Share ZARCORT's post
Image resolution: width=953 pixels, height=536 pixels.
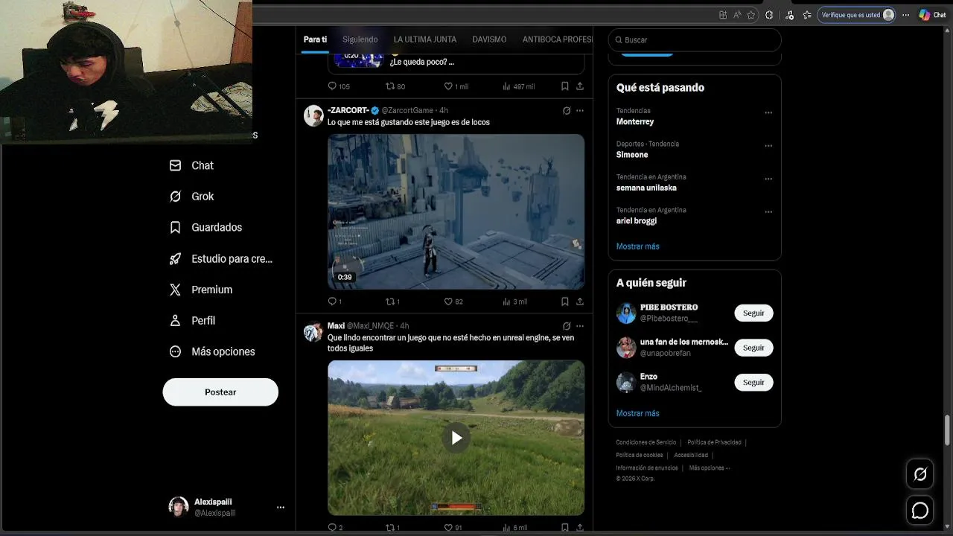coord(580,301)
